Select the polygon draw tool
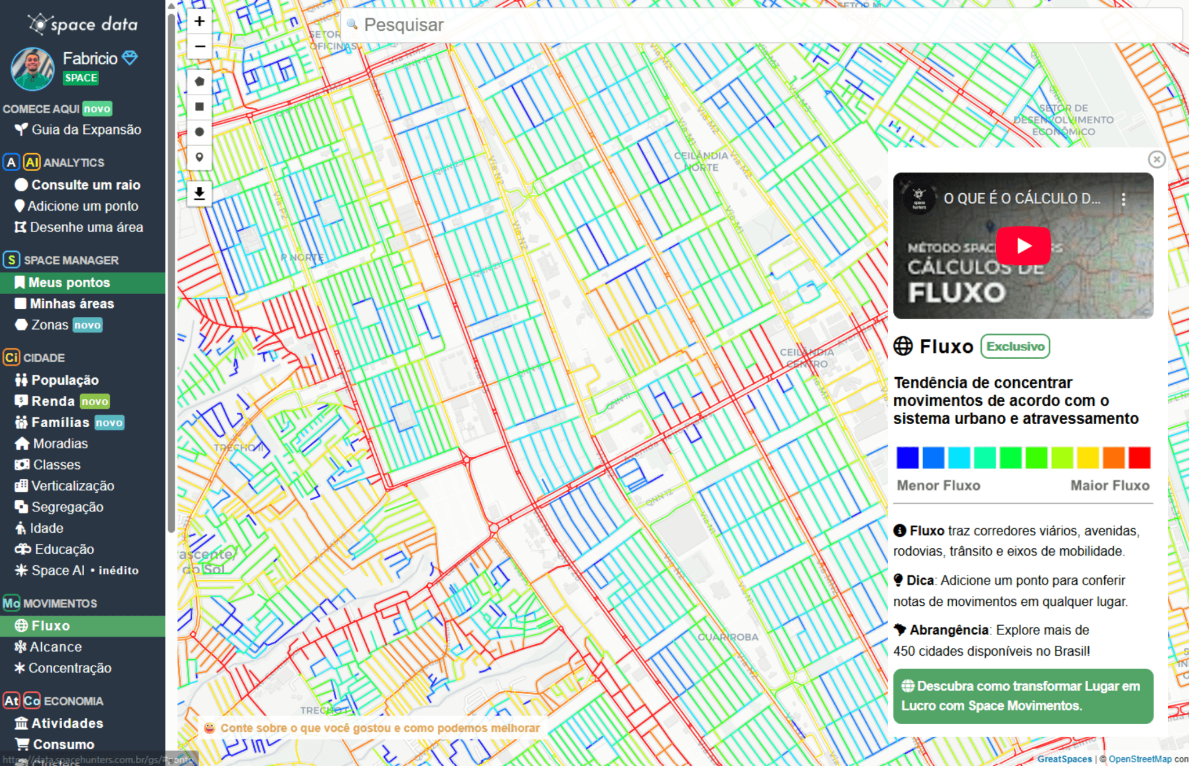 point(199,81)
